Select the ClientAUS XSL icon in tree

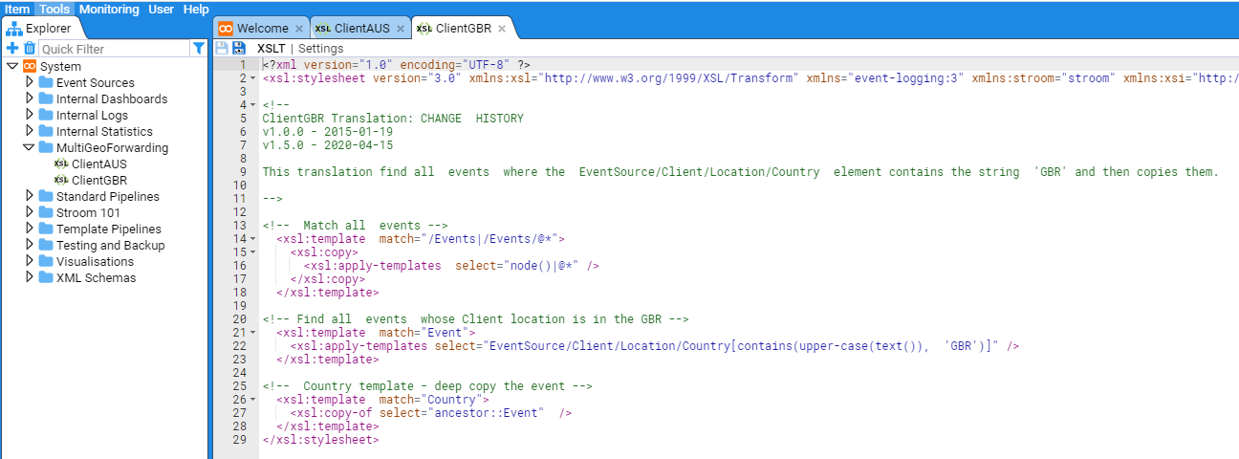[61, 164]
